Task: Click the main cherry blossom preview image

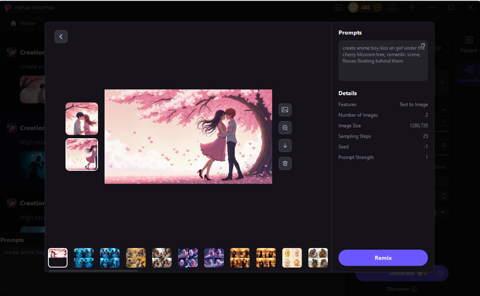Action: [x=188, y=137]
